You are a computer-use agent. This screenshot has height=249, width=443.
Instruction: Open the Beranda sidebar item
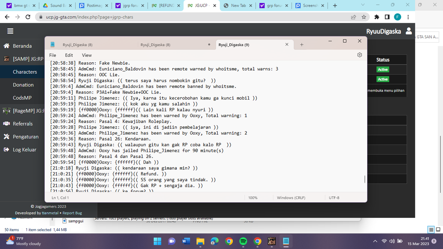tap(22, 46)
